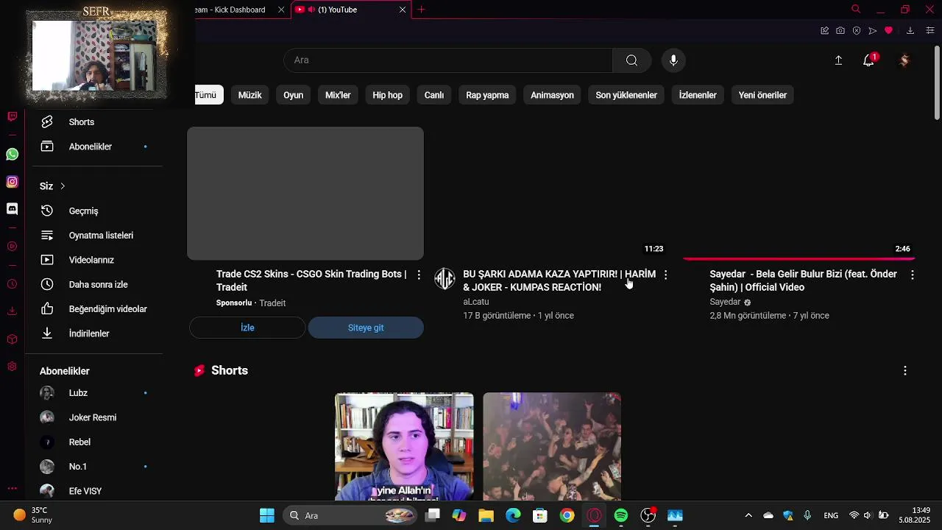Select the Canlı filter chip
The image size is (942, 530).
[x=434, y=95]
